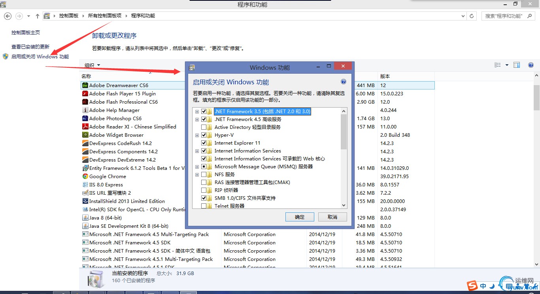Click the Adobe Reader XI icon
Image resolution: width=540 pixels, height=294 pixels.
pyautogui.click(x=85, y=127)
